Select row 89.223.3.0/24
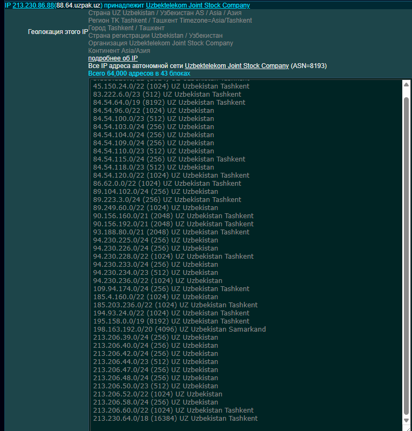This screenshot has width=412, height=431. (167, 199)
